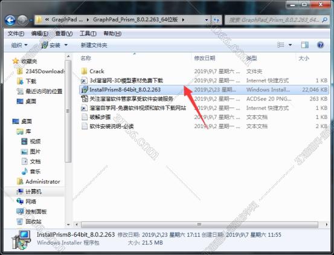
Task: Sort by the 大小 column header
Action: point(304,58)
